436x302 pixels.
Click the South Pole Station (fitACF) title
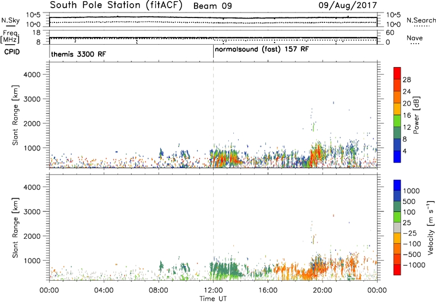(x=116, y=5)
